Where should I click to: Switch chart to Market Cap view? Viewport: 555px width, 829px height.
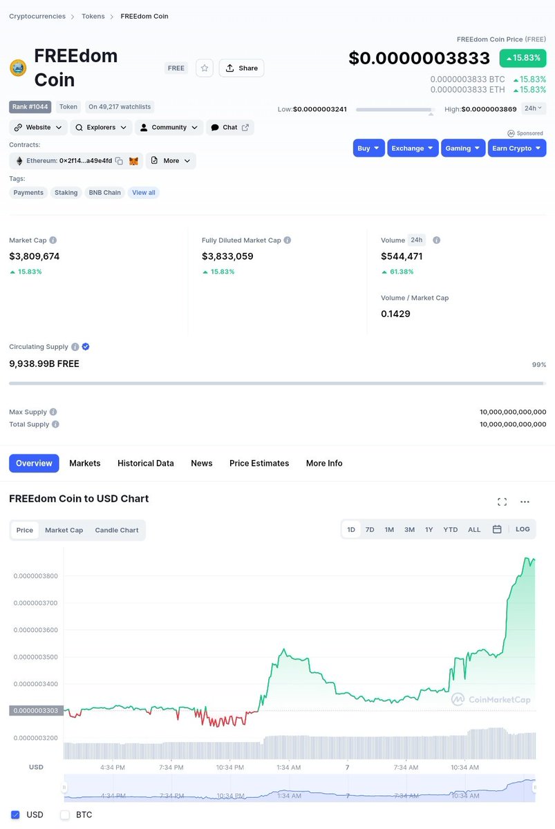tap(64, 530)
